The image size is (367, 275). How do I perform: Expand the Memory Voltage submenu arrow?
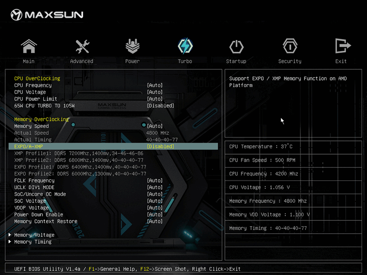10,235
